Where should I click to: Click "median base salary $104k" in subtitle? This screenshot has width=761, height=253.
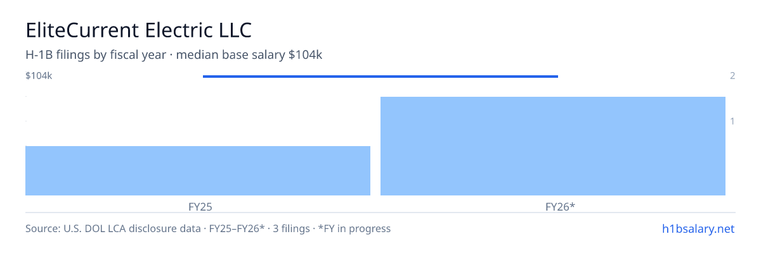tap(249, 56)
